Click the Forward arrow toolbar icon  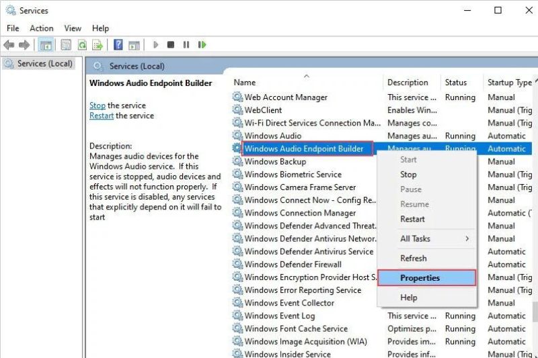click(24, 45)
